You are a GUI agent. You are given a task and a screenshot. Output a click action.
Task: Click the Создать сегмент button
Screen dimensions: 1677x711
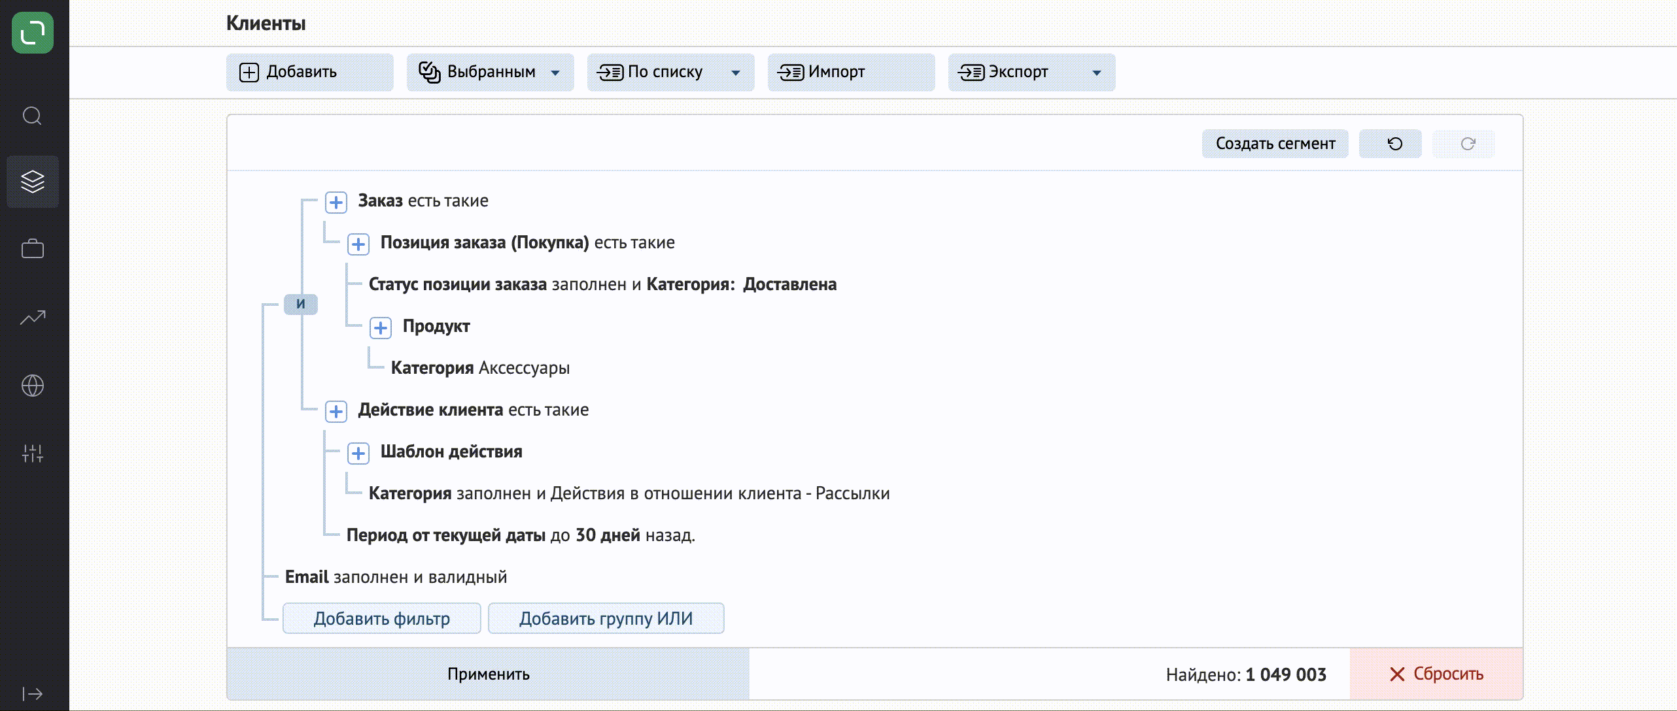1276,143
